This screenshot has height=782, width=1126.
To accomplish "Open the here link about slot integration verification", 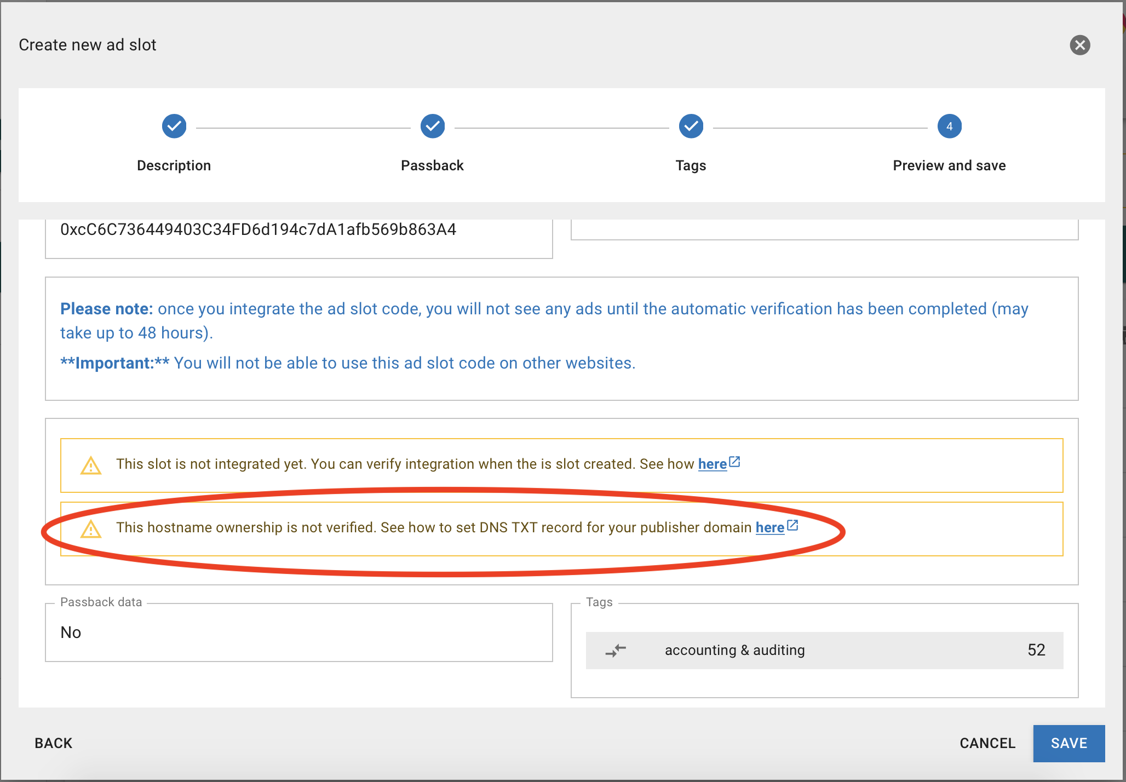I will [x=713, y=464].
